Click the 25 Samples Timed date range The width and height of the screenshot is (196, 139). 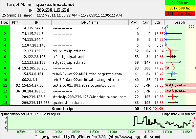click(x=79, y=15)
